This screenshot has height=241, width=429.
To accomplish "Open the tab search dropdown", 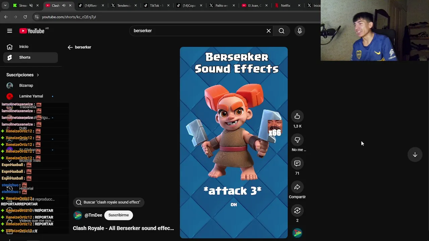I will point(5,5).
